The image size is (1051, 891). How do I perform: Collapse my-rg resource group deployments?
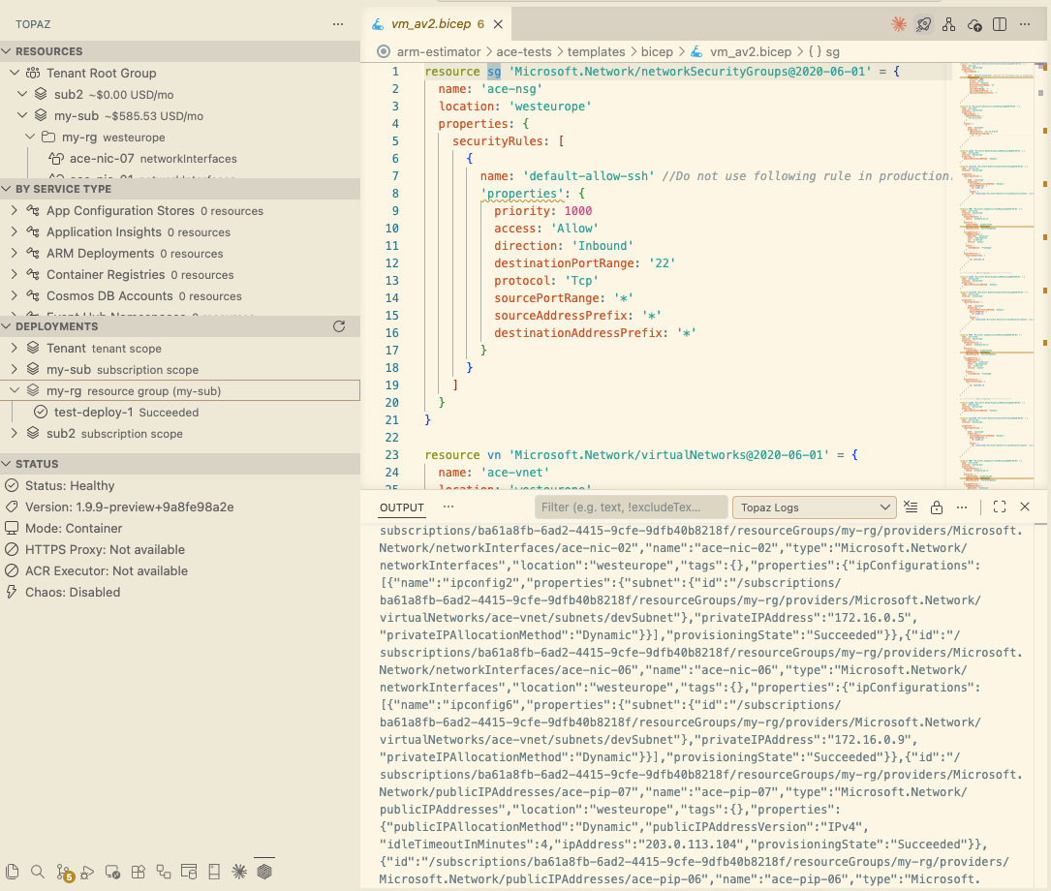tap(15, 390)
